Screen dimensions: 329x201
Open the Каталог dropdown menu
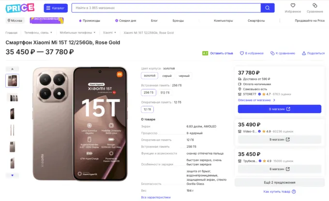pyautogui.click(x=56, y=8)
